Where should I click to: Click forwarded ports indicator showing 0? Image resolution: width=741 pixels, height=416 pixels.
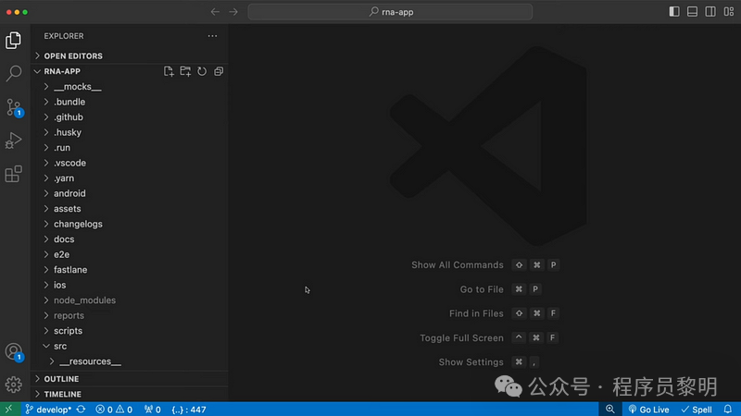153,410
